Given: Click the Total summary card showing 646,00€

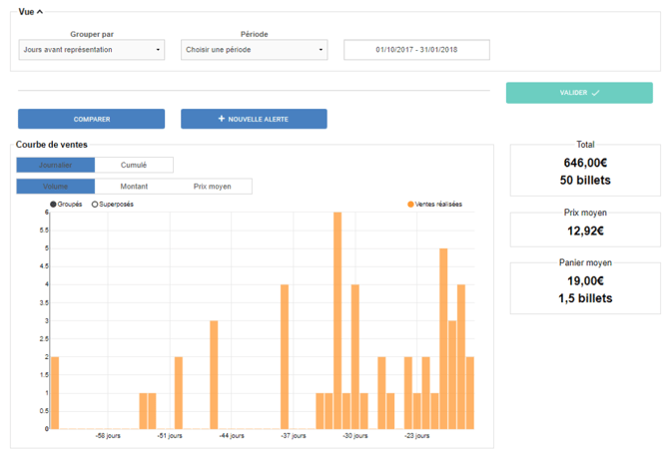Looking at the screenshot, I should pos(584,170).
